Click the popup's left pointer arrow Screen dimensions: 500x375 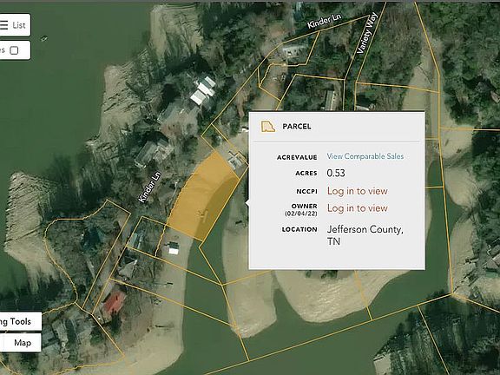point(247,203)
